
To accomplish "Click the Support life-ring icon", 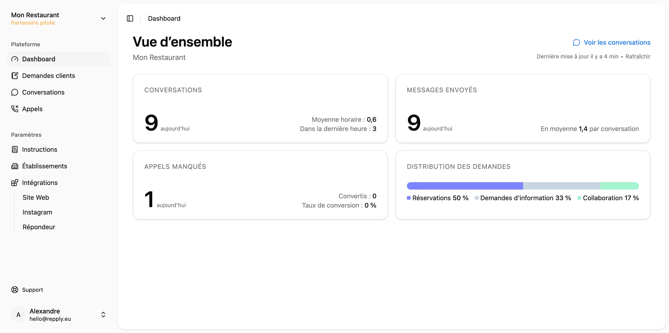I will [x=15, y=290].
